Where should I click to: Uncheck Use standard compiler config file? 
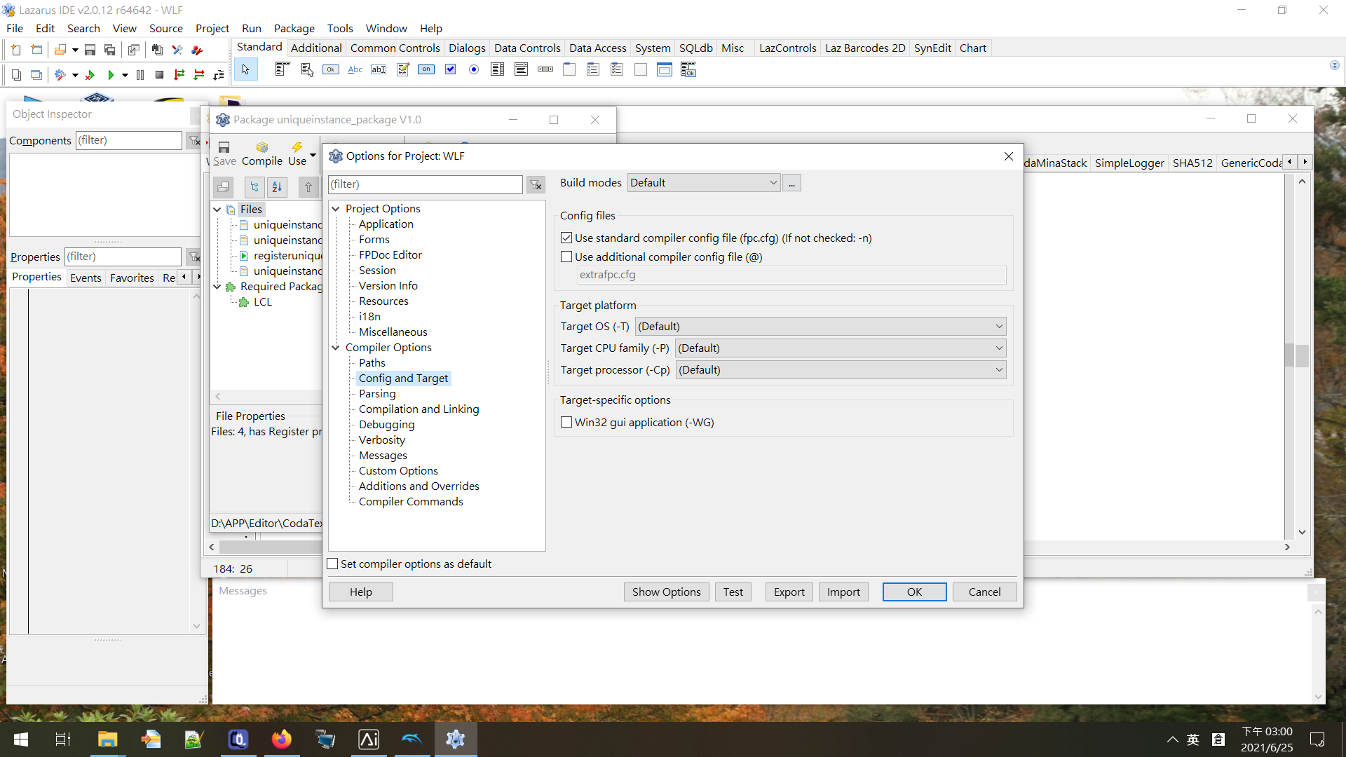tap(566, 238)
